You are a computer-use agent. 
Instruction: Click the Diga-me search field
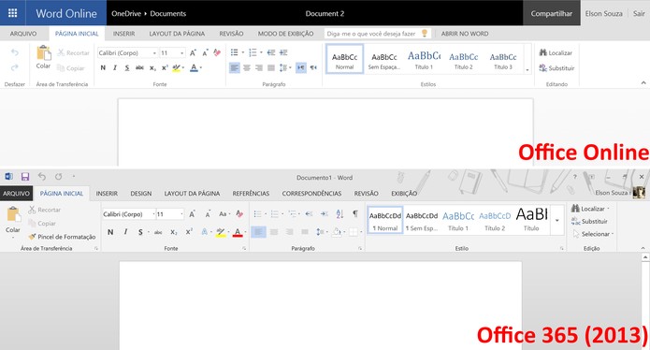(x=377, y=34)
